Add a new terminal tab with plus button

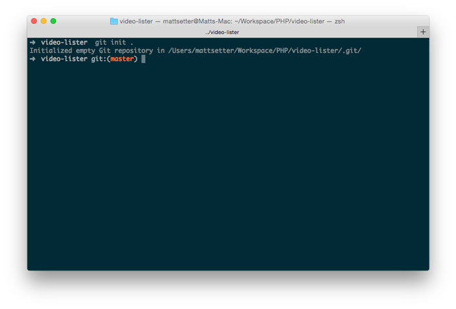(423, 32)
